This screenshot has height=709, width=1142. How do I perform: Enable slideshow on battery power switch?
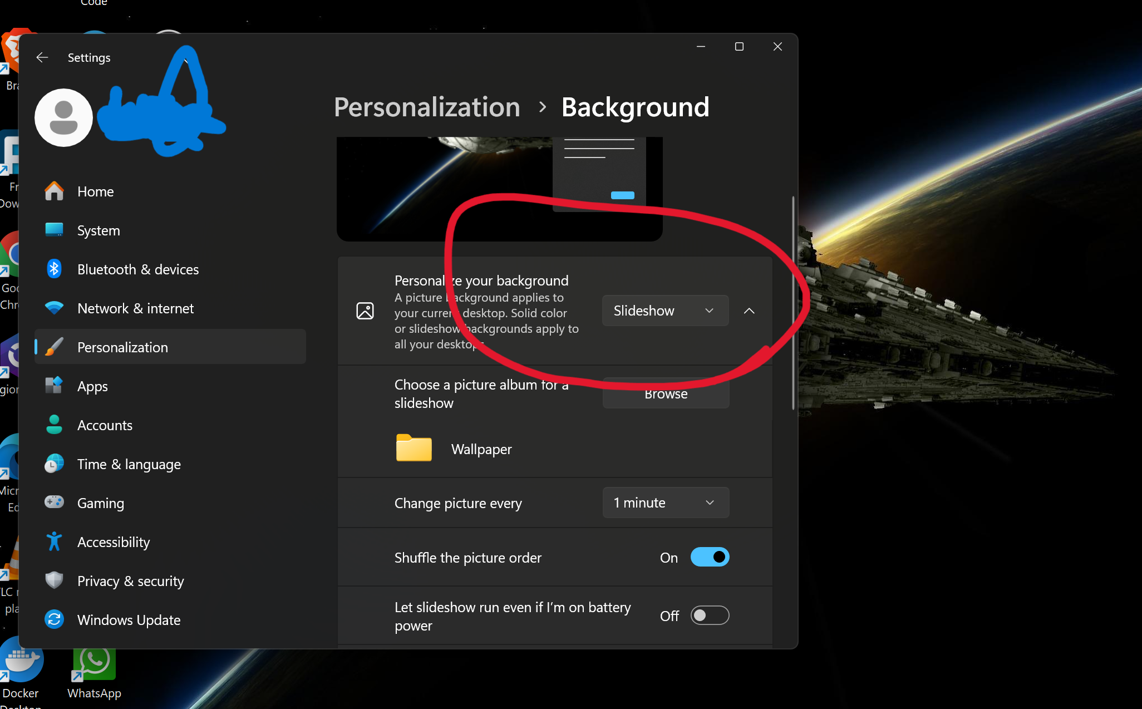(x=710, y=616)
